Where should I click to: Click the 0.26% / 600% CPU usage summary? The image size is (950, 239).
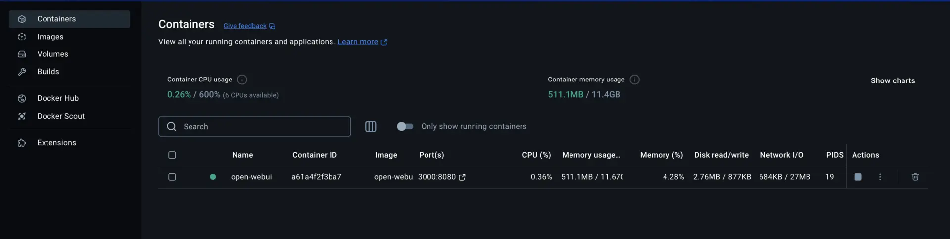point(193,94)
